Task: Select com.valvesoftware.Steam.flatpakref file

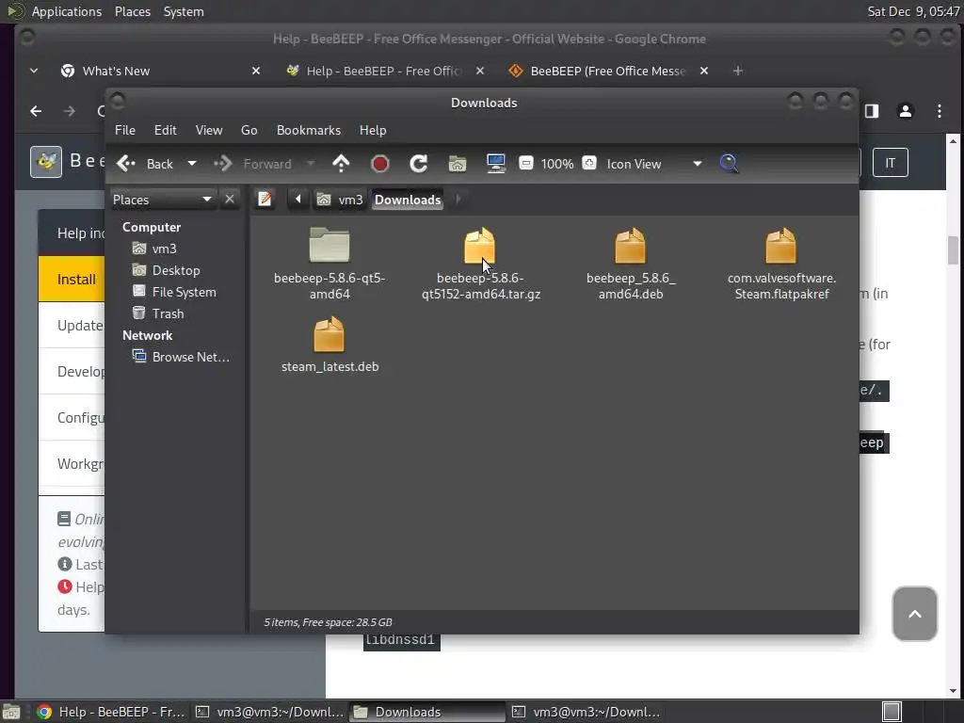Action: (x=781, y=264)
